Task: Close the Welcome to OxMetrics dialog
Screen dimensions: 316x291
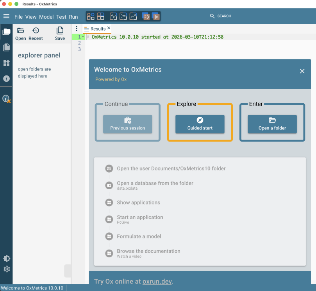Action: click(302, 71)
